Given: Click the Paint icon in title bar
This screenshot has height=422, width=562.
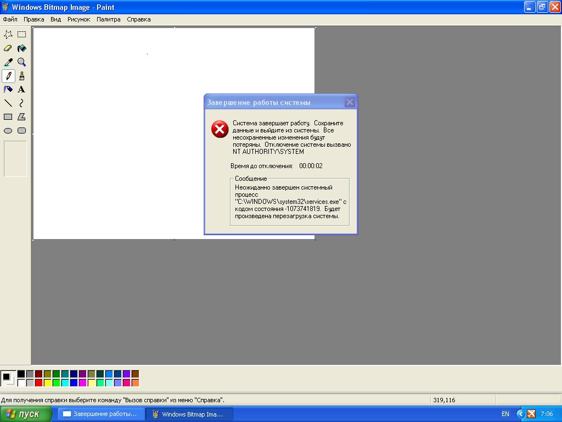Looking at the screenshot, I should point(5,7).
